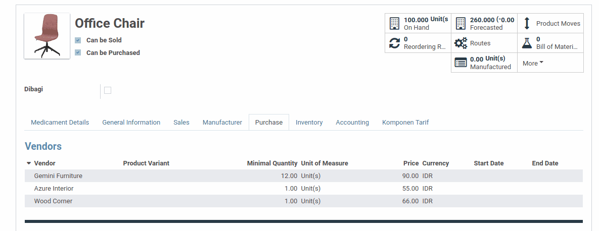Sort vendors by Price column header

click(x=410, y=163)
